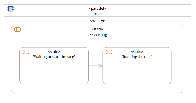Select the ':>> existing' state name
This screenshot has height=103, width=196.
[97, 34]
